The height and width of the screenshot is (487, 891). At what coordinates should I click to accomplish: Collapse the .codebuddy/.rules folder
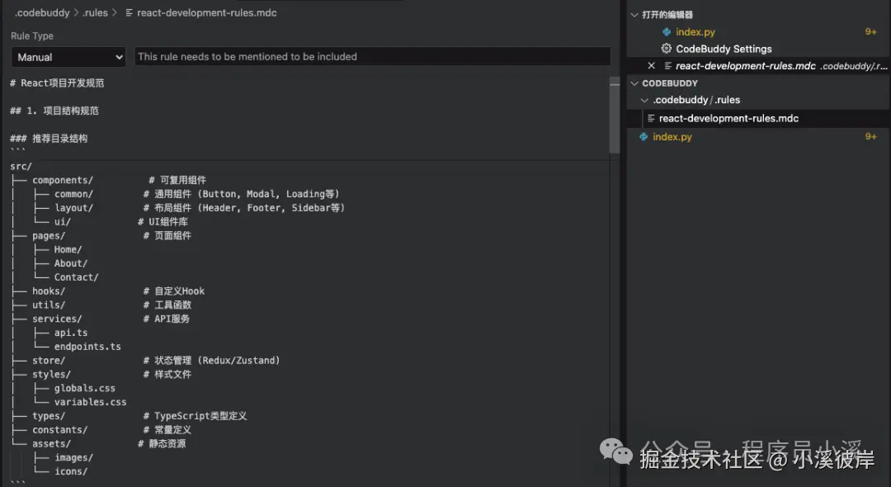tap(644, 100)
